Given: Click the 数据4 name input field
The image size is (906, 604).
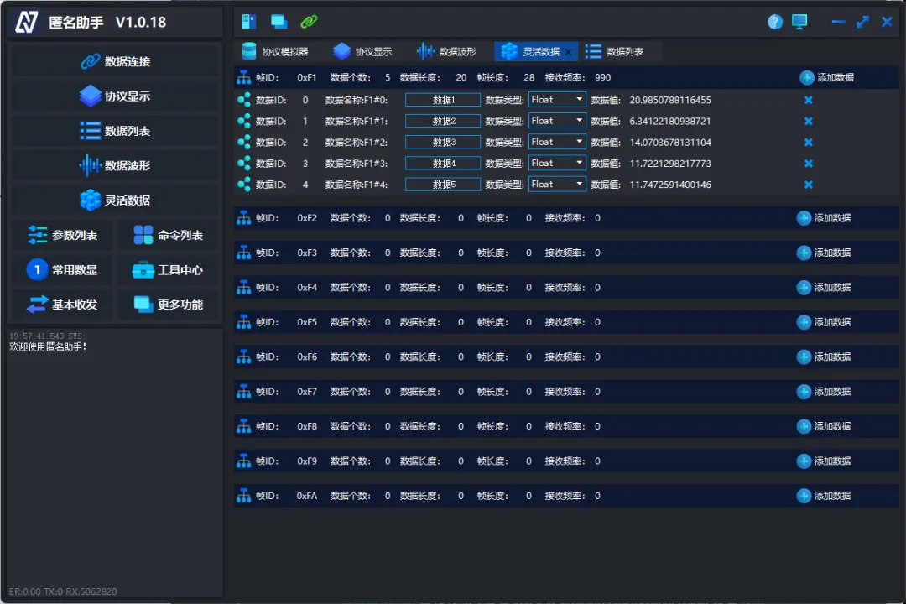Looking at the screenshot, I should (x=443, y=163).
